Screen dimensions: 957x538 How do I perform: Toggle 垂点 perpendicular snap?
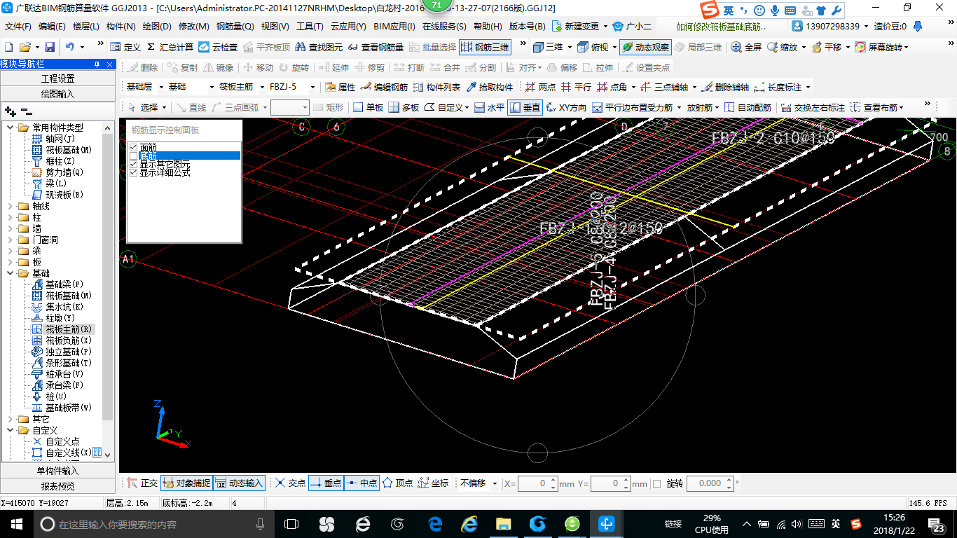click(x=326, y=483)
